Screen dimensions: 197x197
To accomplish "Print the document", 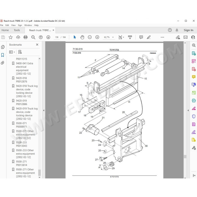I will tap(26, 37).
